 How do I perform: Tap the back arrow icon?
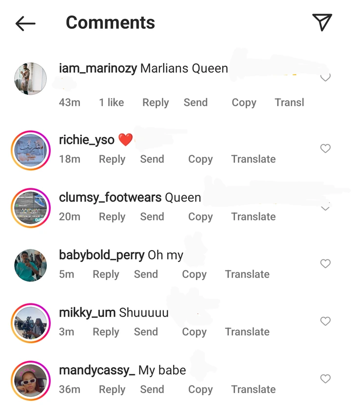click(x=25, y=23)
